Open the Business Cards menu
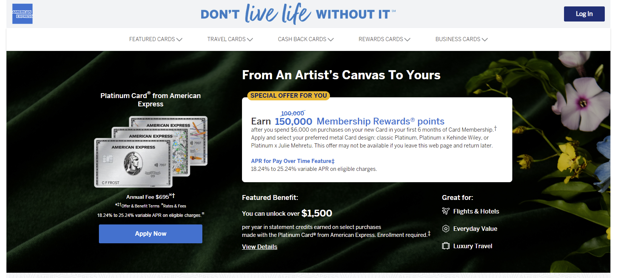The width and height of the screenshot is (618, 278). tap(458, 39)
